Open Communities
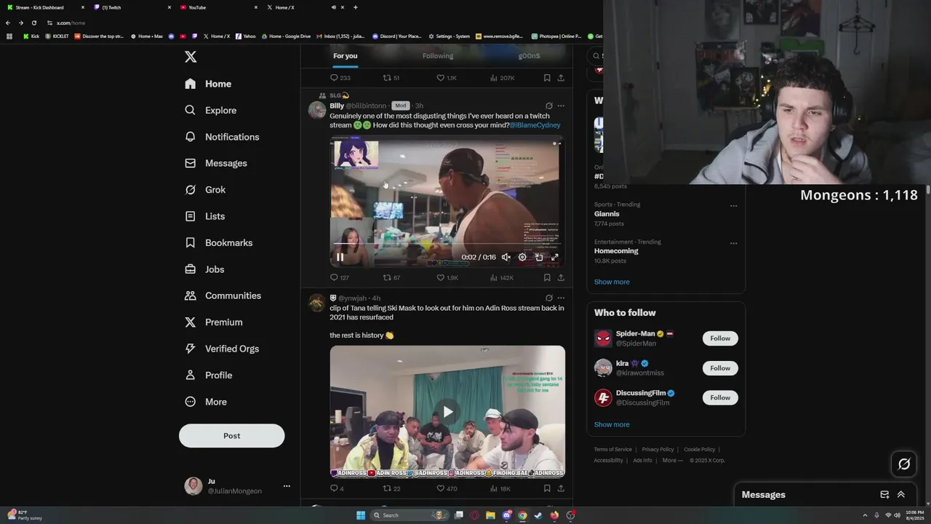Viewport: 931px width, 524px height. (x=223, y=295)
